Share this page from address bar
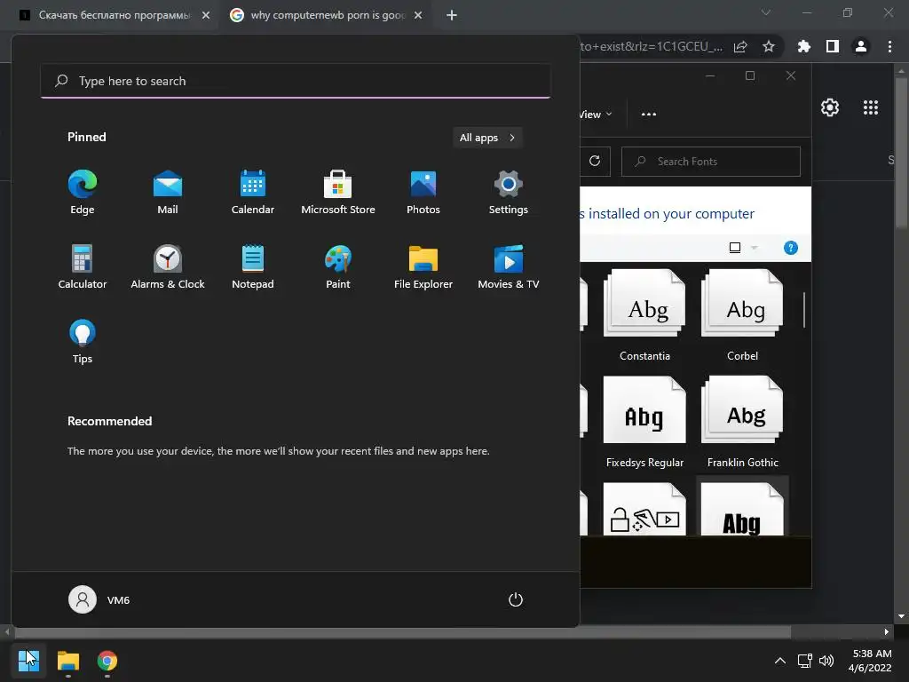 (740, 46)
